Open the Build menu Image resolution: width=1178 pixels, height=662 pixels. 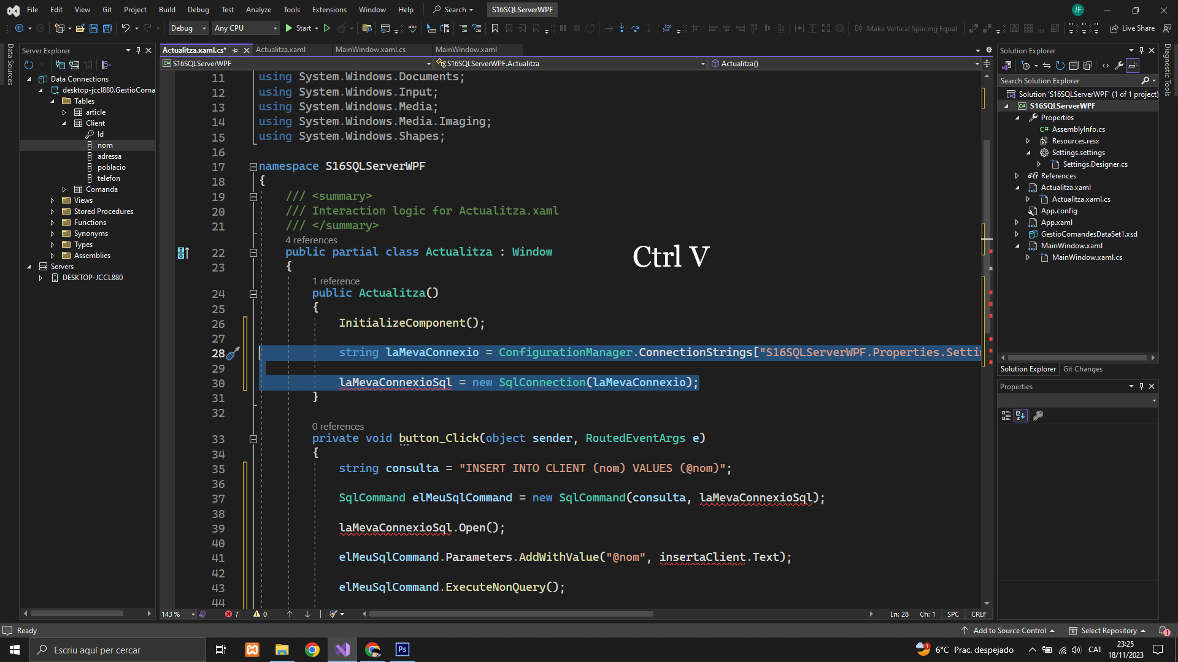point(167,9)
